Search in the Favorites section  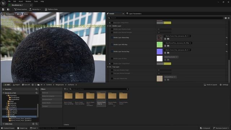36,89
